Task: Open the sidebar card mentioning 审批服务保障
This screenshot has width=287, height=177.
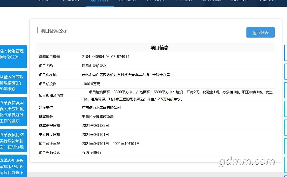Action: [x=13, y=166]
